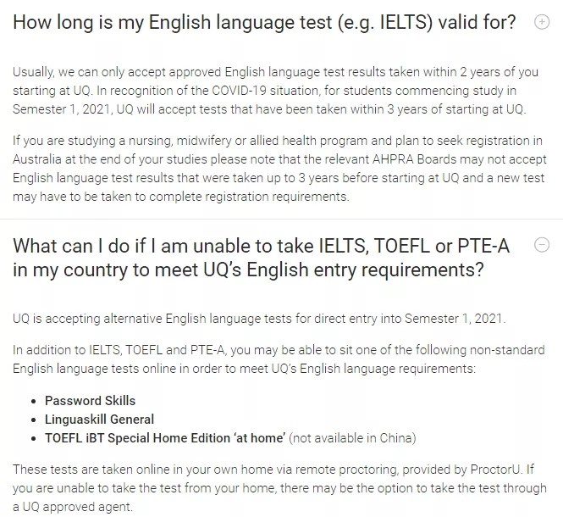The height and width of the screenshot is (517, 563).
Task: Click the plus icon beside English test validity question
Action: pos(542,22)
